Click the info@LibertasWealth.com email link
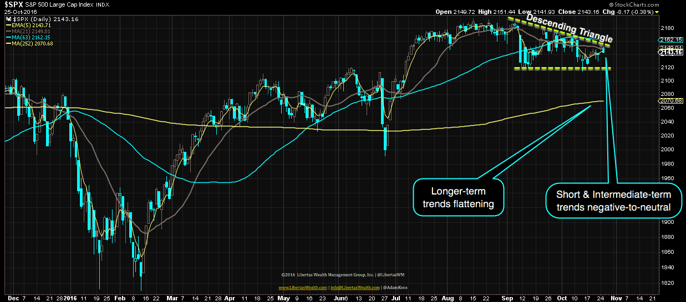 (354, 288)
